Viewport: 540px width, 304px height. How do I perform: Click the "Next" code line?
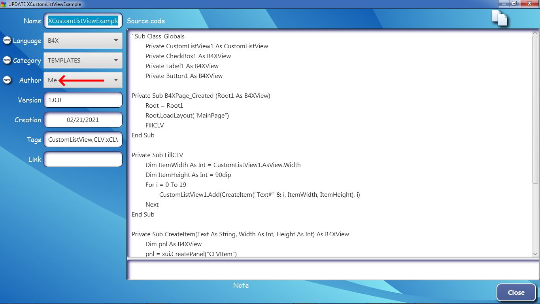tap(152, 205)
